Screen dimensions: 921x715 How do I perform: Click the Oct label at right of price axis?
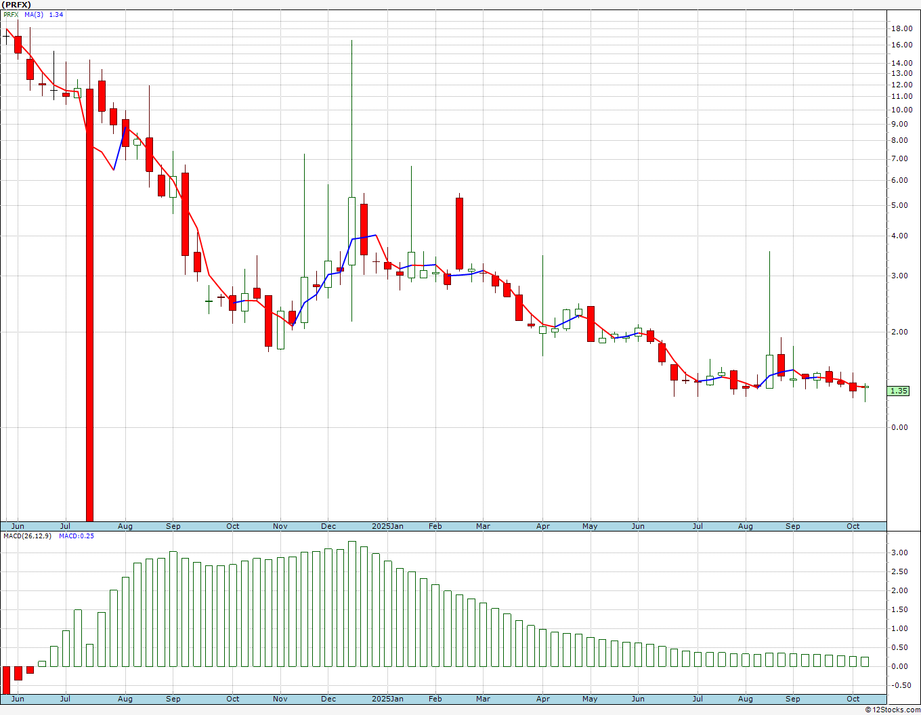tap(853, 526)
